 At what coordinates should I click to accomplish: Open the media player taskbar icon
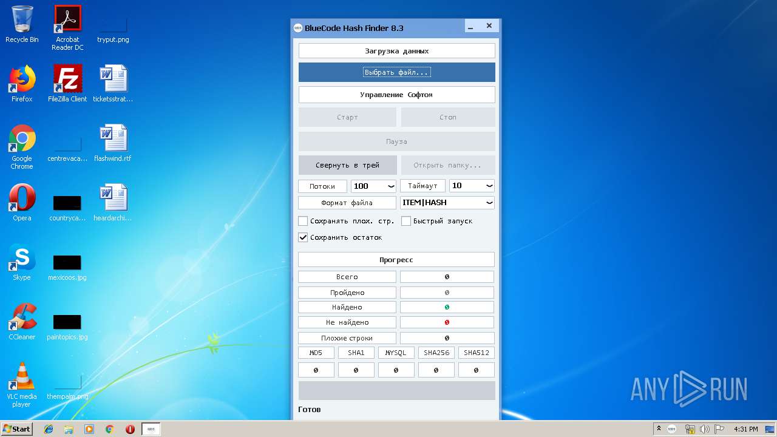[x=89, y=429]
